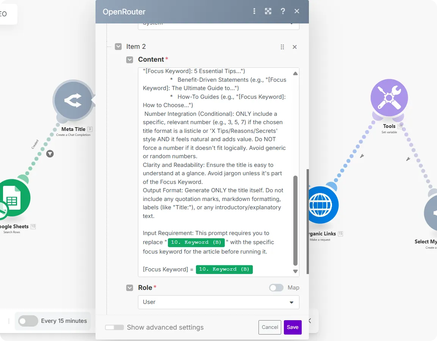Click the Item 2 label
The height and width of the screenshot is (341, 437).
pos(136,47)
